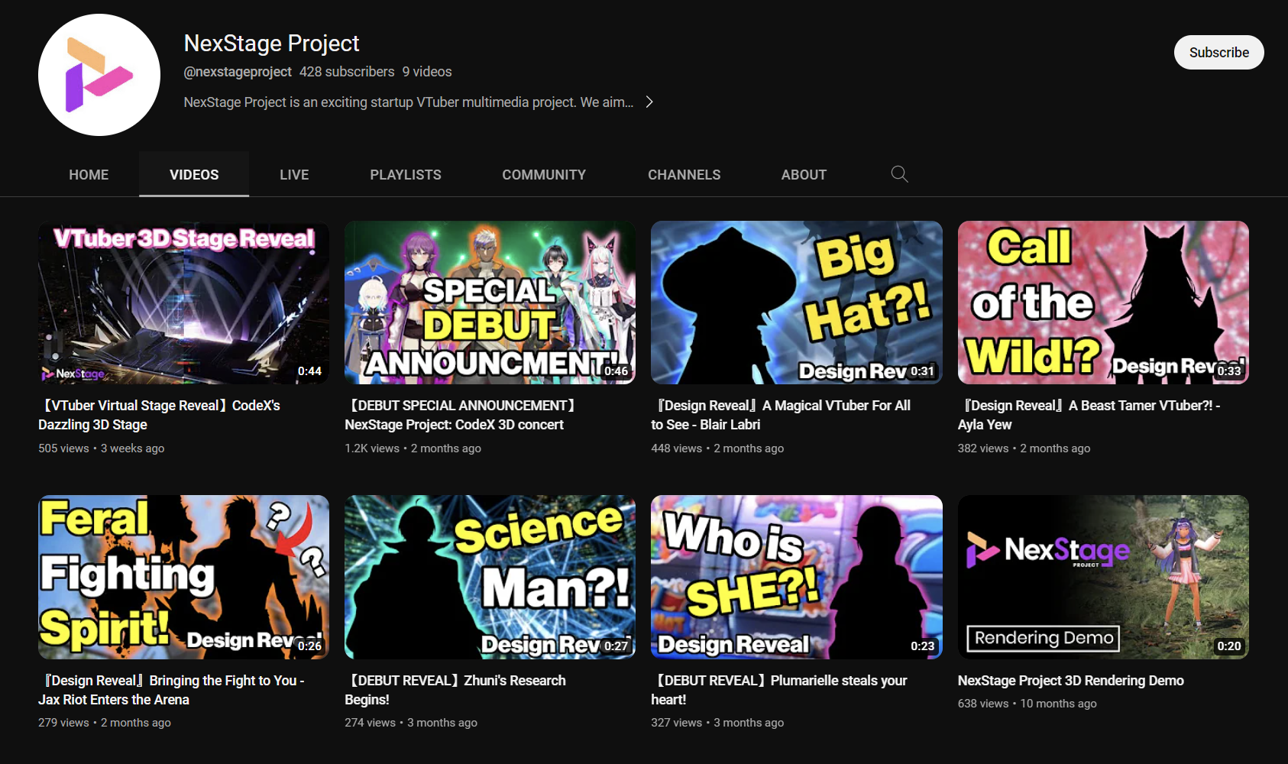
Task: Play the Big Hat?! thumbnail video
Action: [796, 303]
